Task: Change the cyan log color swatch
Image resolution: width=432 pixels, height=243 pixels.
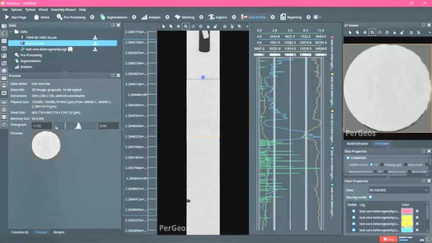Action: click(x=407, y=230)
